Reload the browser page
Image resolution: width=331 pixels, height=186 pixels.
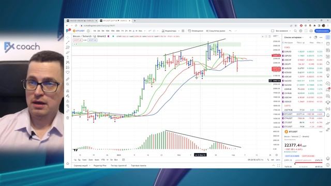(x=76, y=25)
